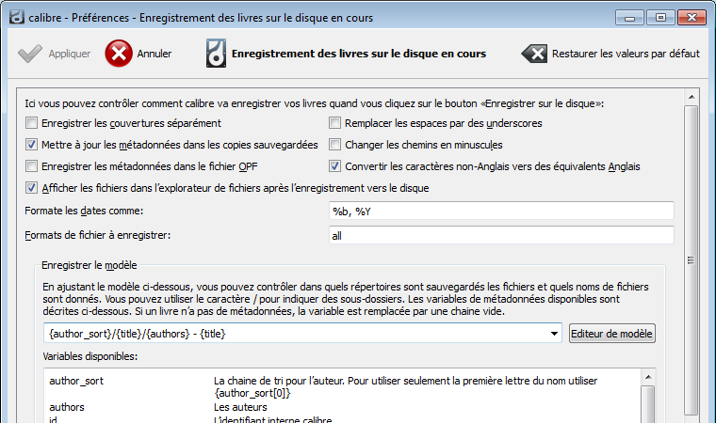Enable Changer les chemins en minuscules
Screen dimensions: 716x423
pyautogui.click(x=334, y=145)
